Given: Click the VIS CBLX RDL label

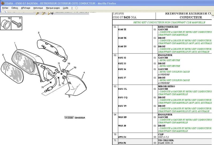Looking at the screenshot, I should coord(166,140).
